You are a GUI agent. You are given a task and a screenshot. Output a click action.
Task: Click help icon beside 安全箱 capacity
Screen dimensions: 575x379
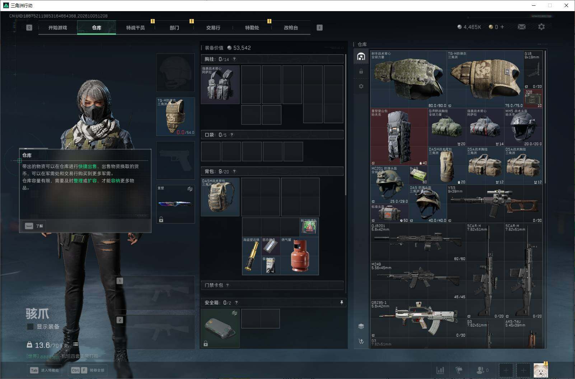pyautogui.click(x=236, y=303)
